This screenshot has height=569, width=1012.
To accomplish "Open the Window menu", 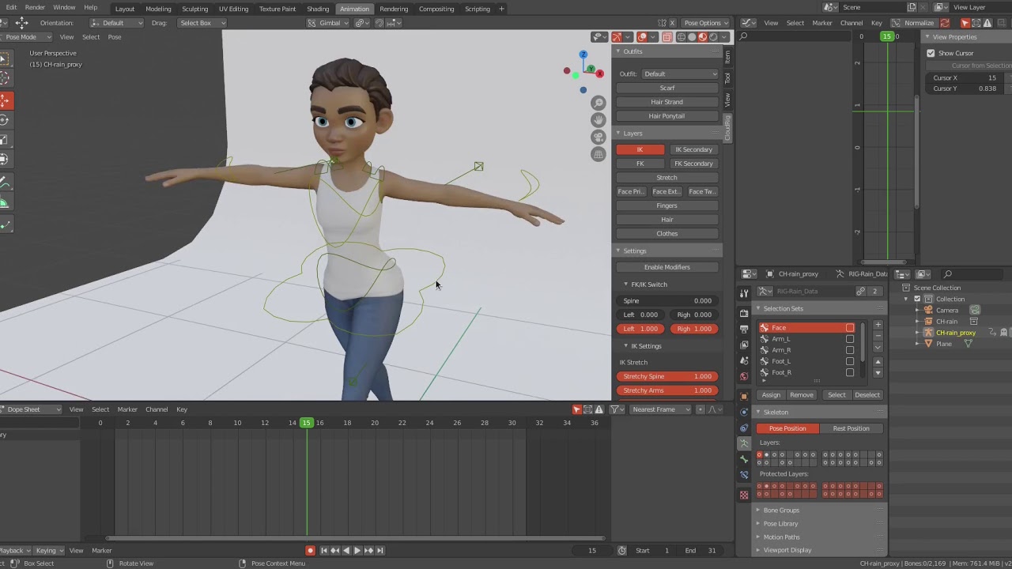I will [64, 7].
